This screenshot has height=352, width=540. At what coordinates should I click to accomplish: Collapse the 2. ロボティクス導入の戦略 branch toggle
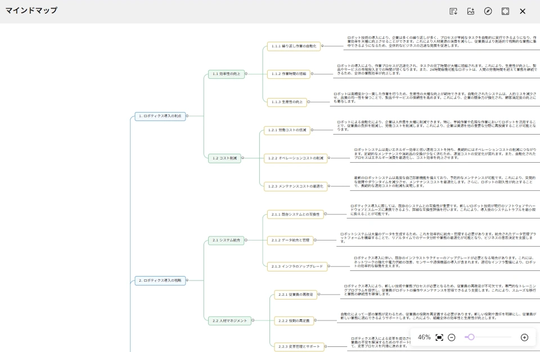click(x=188, y=280)
